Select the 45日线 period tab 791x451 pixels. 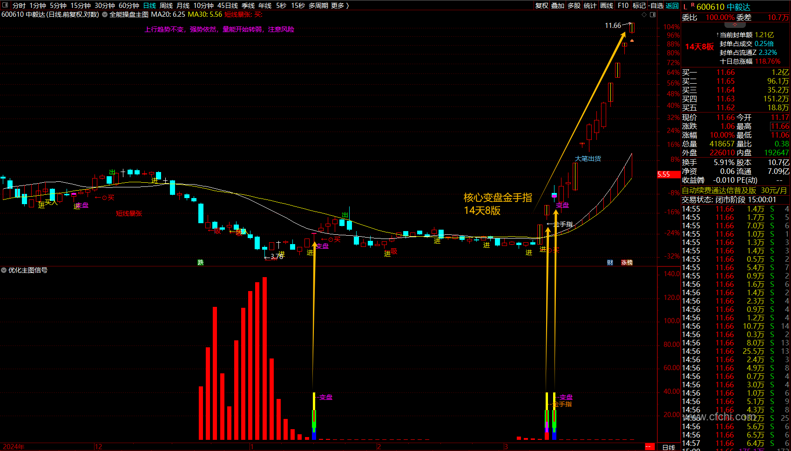tap(228, 6)
